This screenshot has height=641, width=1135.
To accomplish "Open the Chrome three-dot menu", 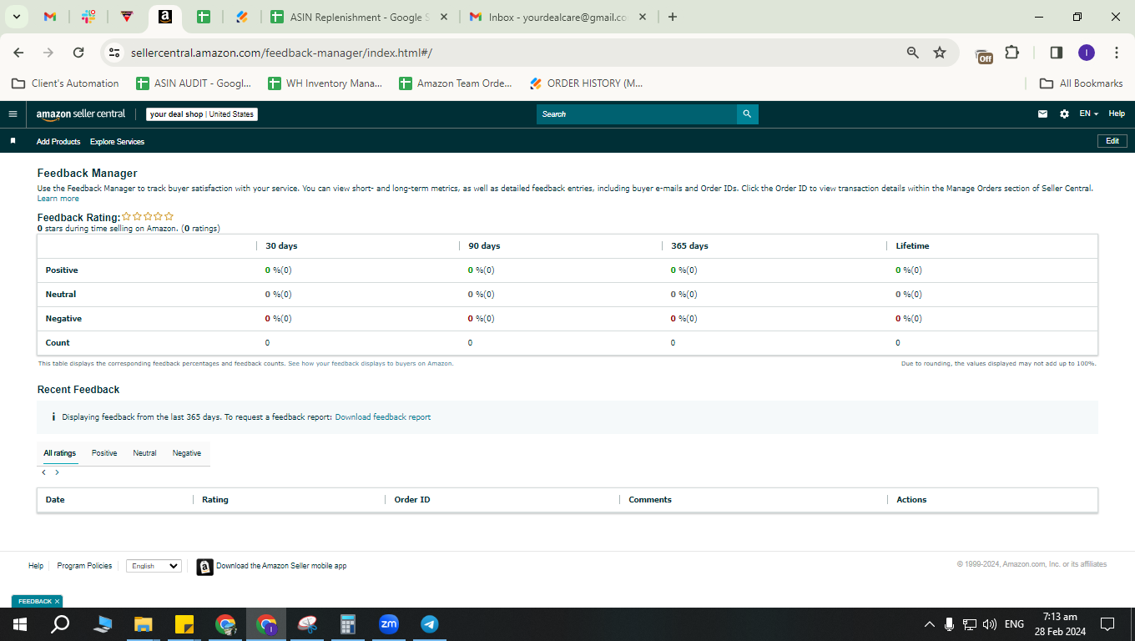I will point(1117,53).
